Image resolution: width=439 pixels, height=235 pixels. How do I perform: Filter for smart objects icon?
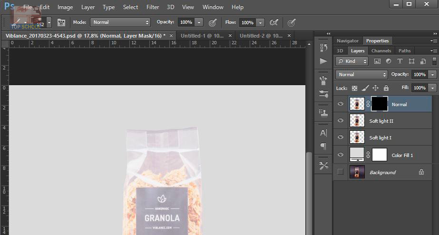click(423, 61)
